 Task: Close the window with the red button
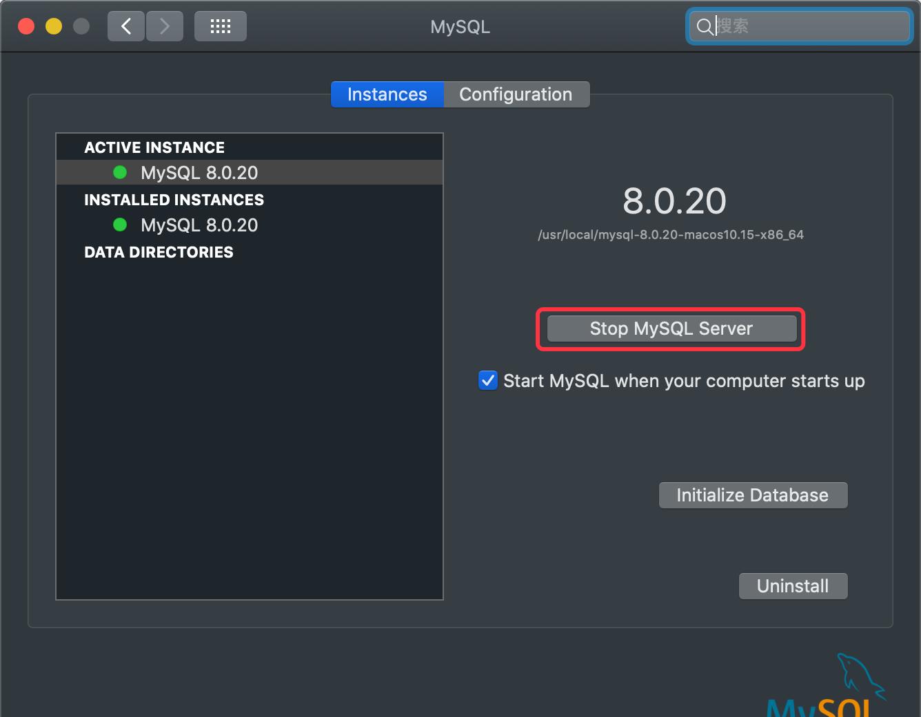(x=26, y=26)
